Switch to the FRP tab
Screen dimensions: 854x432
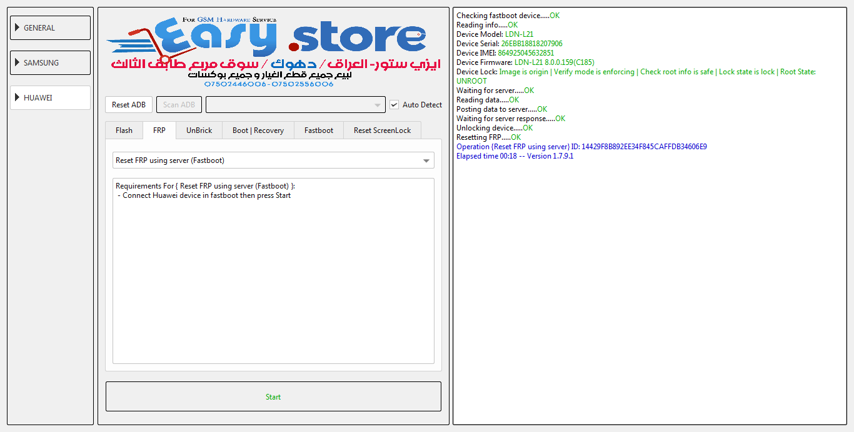[x=159, y=130]
